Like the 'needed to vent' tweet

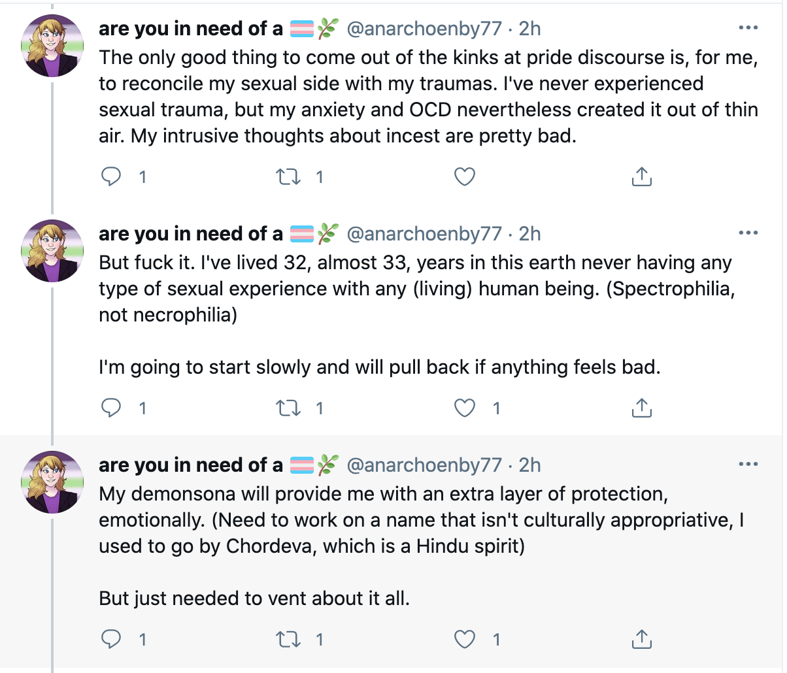(x=465, y=639)
